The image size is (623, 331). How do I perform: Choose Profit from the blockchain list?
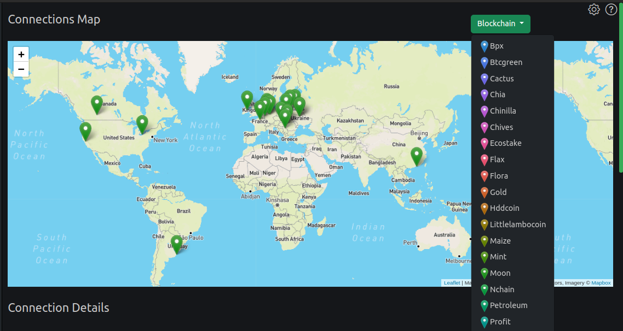tap(512, 322)
